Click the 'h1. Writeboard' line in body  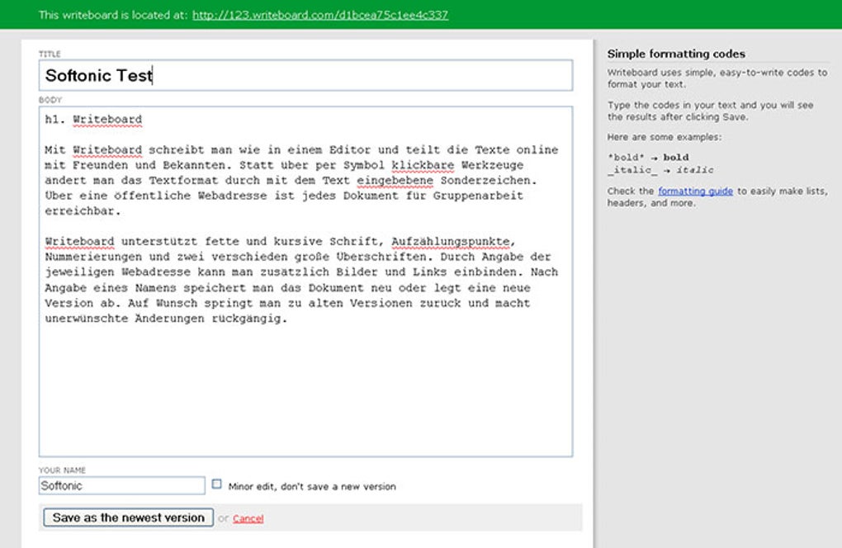point(93,119)
